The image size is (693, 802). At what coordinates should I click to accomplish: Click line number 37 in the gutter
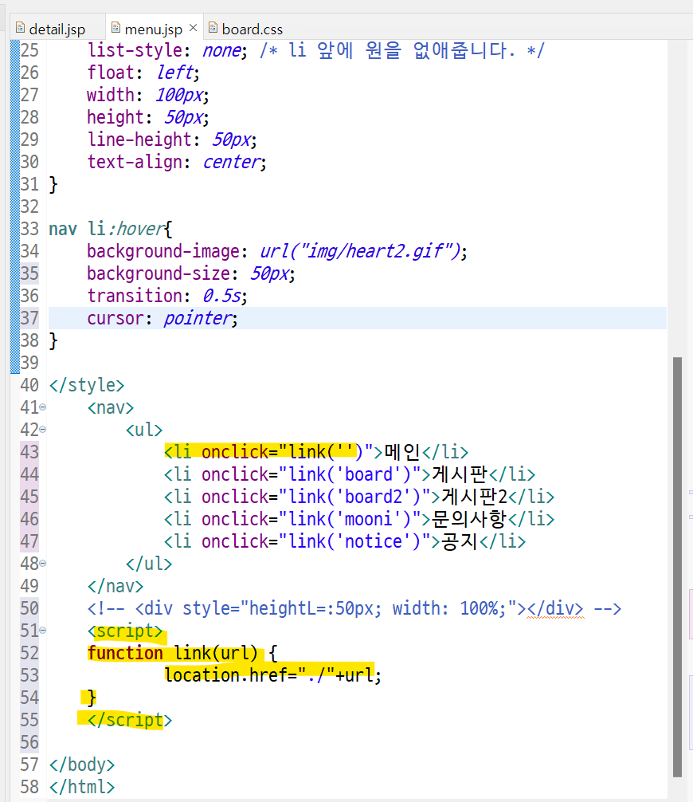pos(29,318)
